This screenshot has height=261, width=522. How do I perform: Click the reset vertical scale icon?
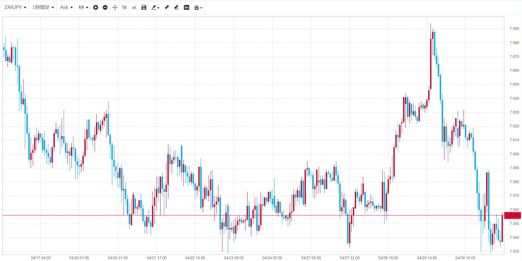pos(124,7)
